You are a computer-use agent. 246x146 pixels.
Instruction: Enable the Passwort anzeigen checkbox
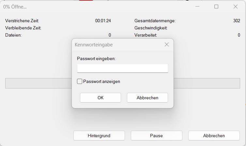(80, 81)
